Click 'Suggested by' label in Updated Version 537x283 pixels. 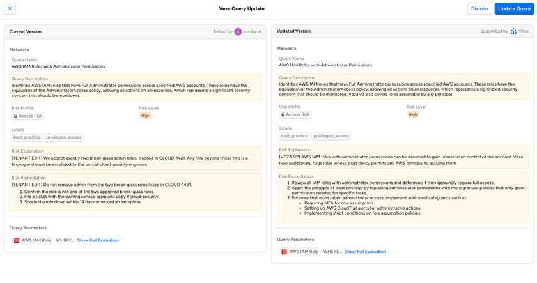tap(494, 31)
